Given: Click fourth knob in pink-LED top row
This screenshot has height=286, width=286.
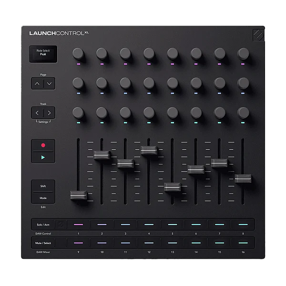Looking at the screenshot, I should tap(149, 54).
